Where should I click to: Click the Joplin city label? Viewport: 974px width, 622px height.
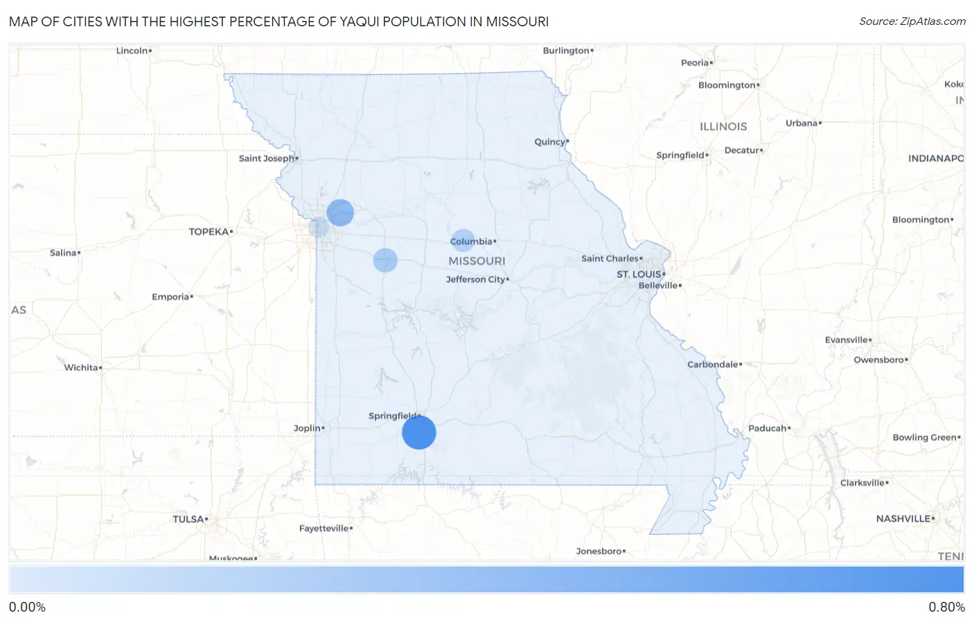(307, 428)
